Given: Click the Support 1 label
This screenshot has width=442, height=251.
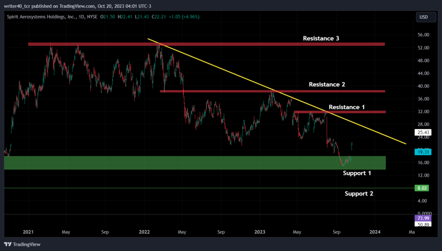Looking at the screenshot, I should click(357, 173).
